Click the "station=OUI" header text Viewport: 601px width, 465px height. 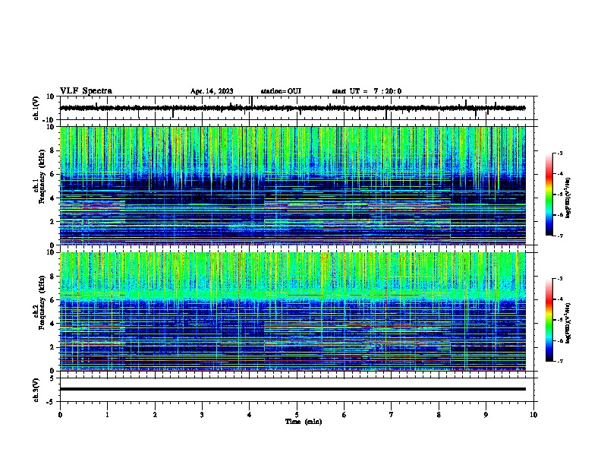281,91
